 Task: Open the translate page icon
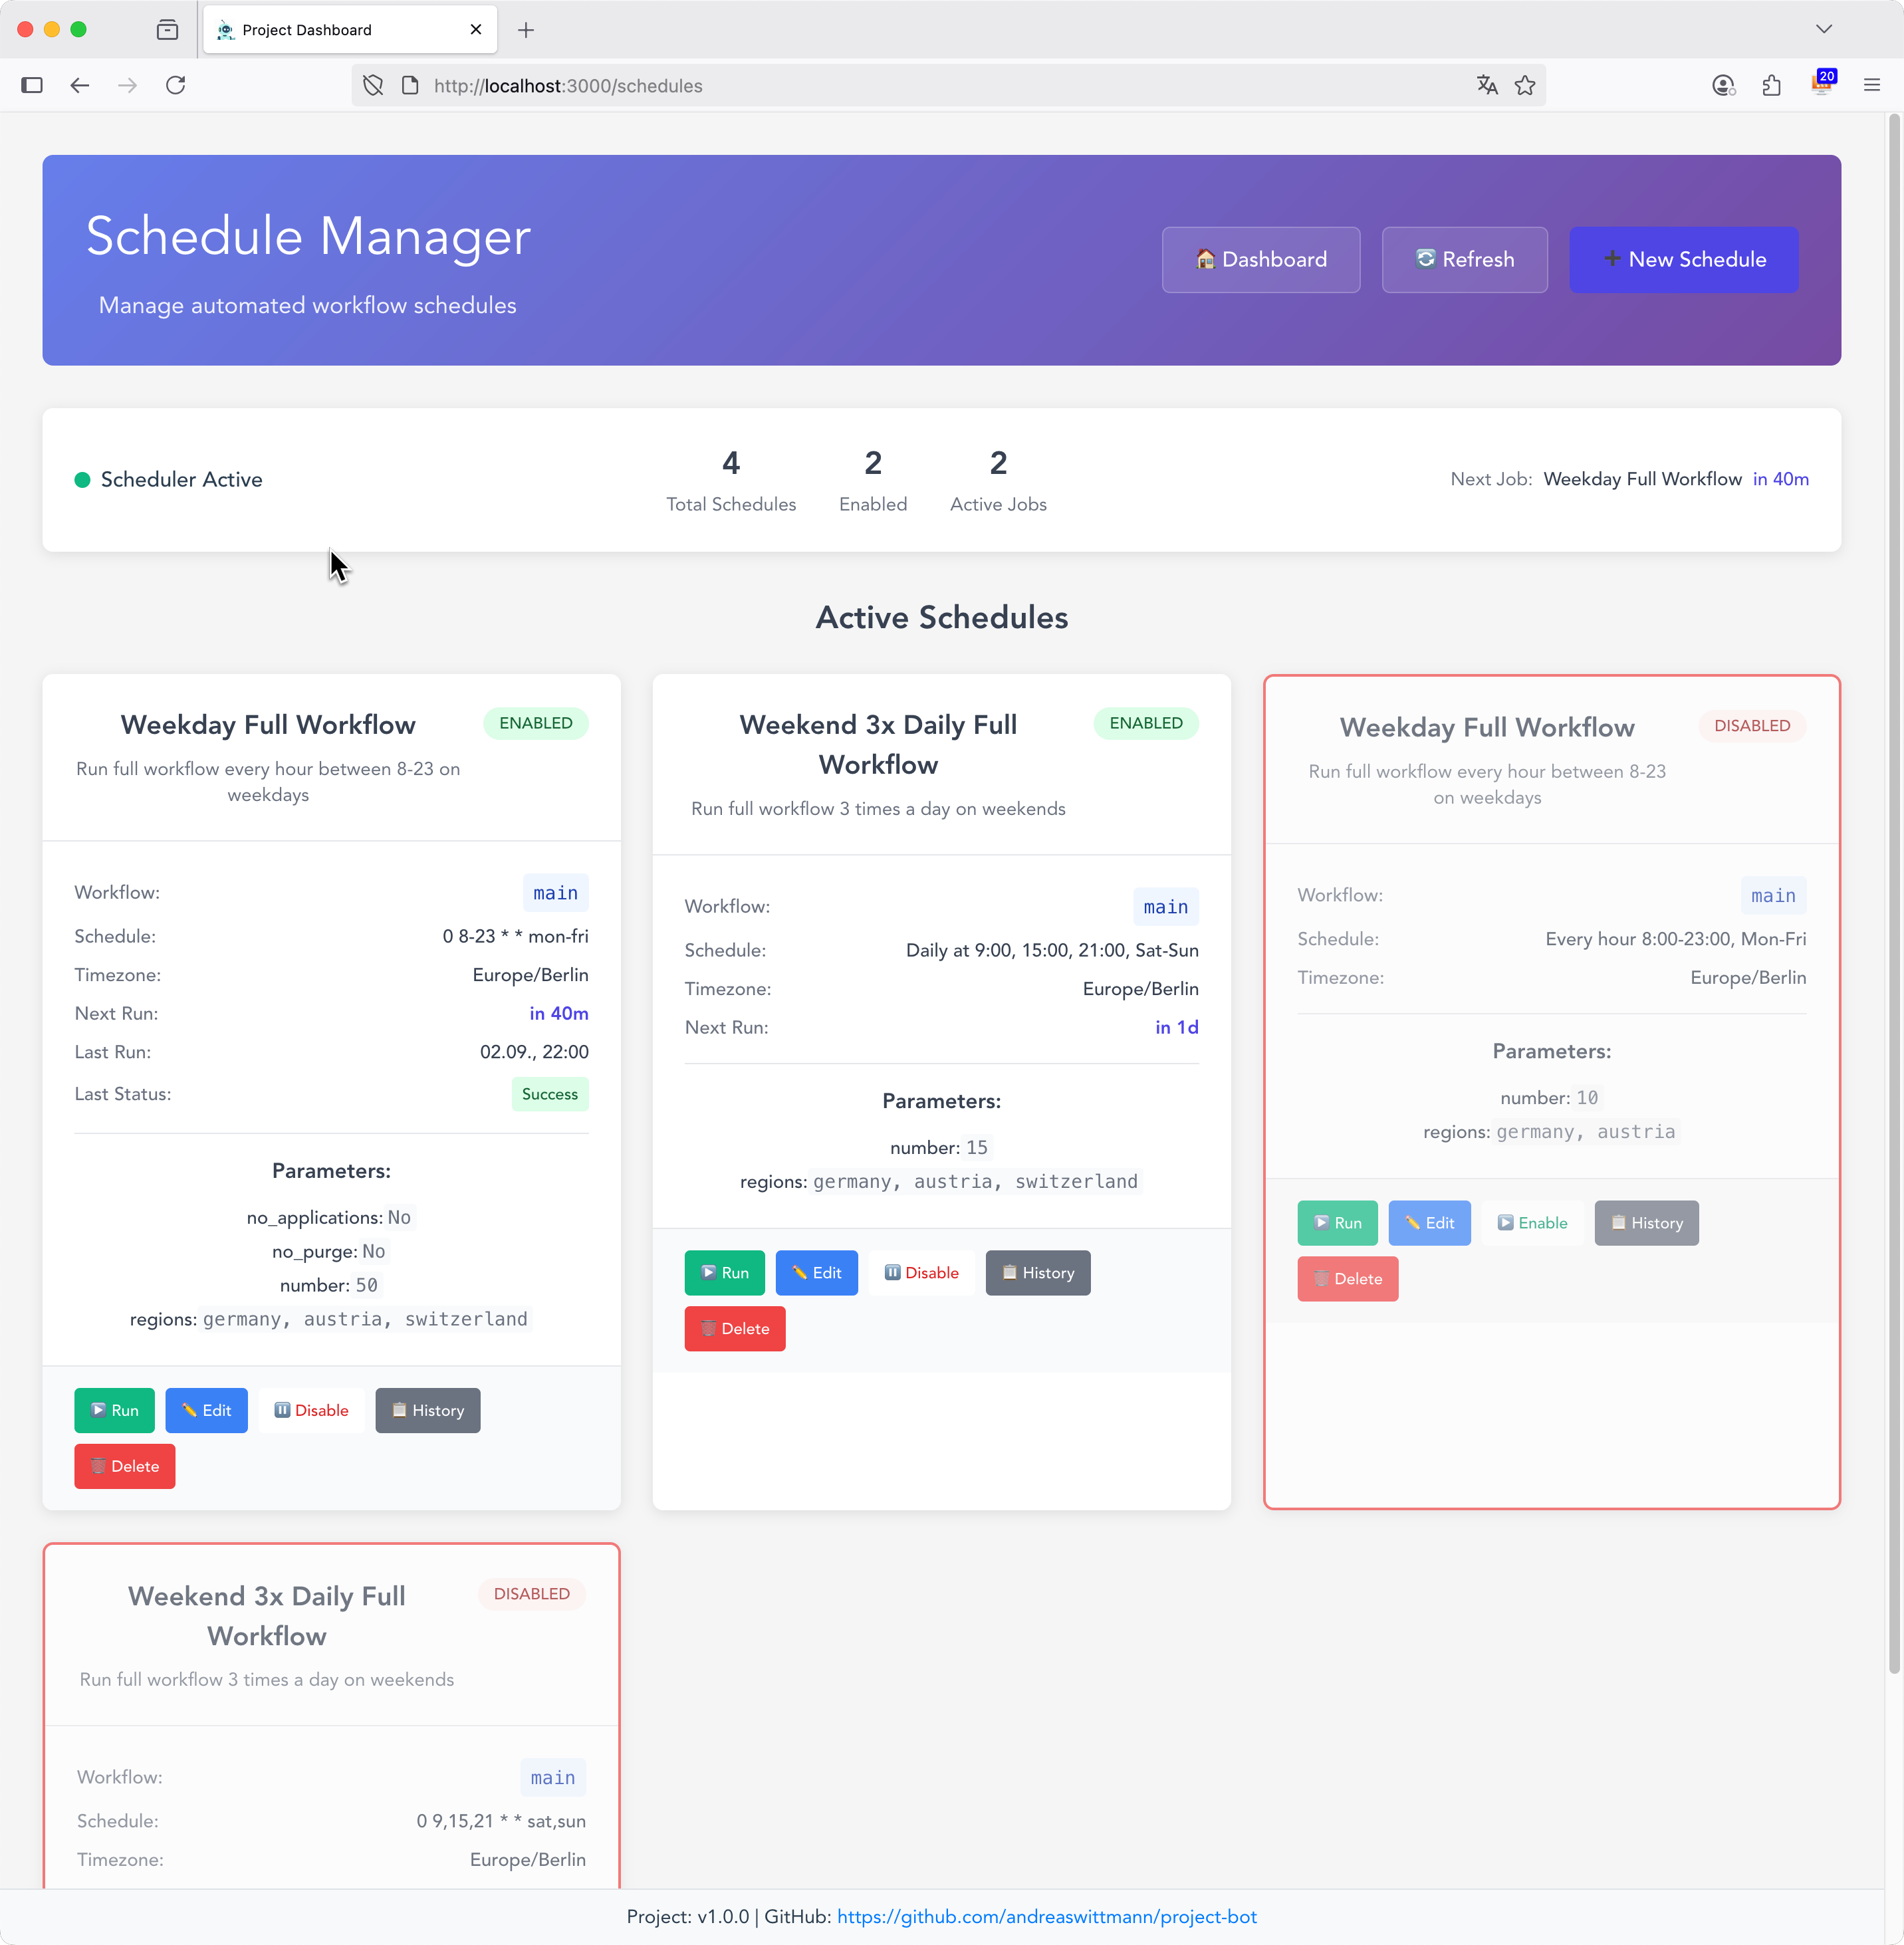coord(1487,86)
